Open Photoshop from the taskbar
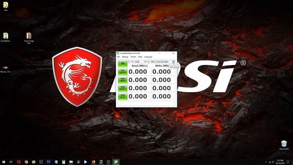The height and width of the screenshot is (165, 293). (x=49, y=162)
